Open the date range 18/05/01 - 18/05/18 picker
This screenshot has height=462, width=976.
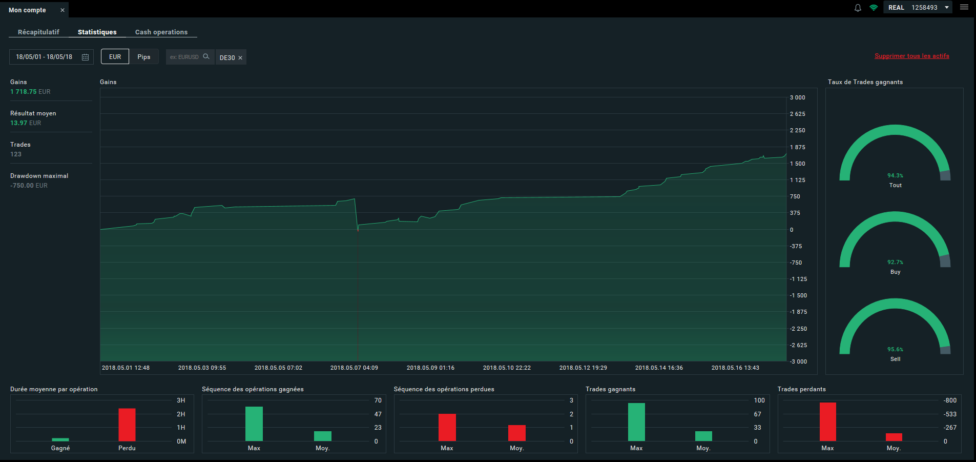pos(51,57)
